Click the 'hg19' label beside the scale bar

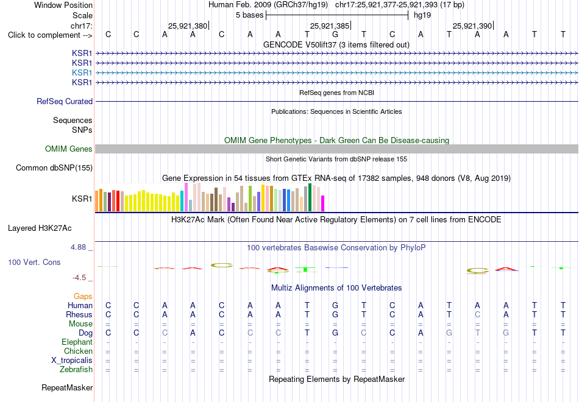click(422, 15)
